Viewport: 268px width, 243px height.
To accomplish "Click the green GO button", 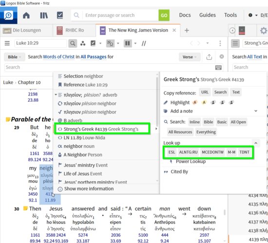I will click(164, 16).
